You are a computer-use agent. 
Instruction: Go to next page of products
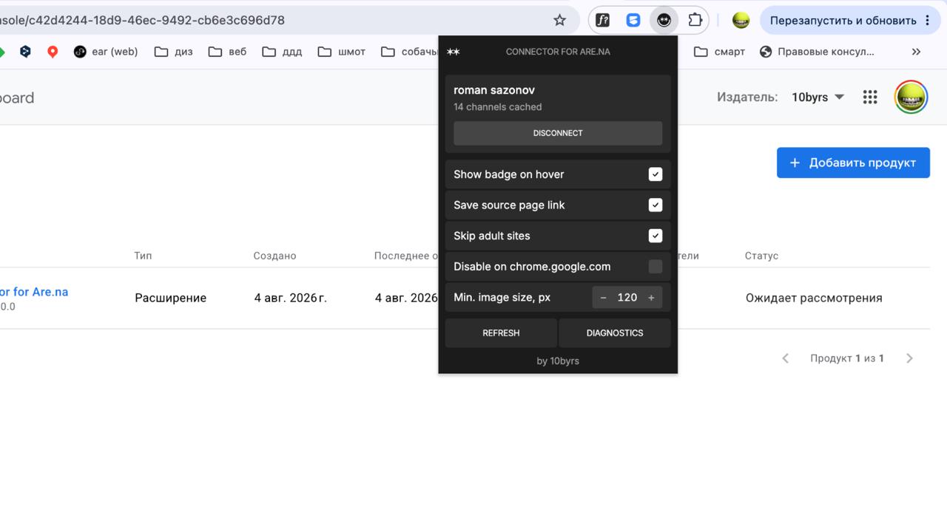[909, 358]
